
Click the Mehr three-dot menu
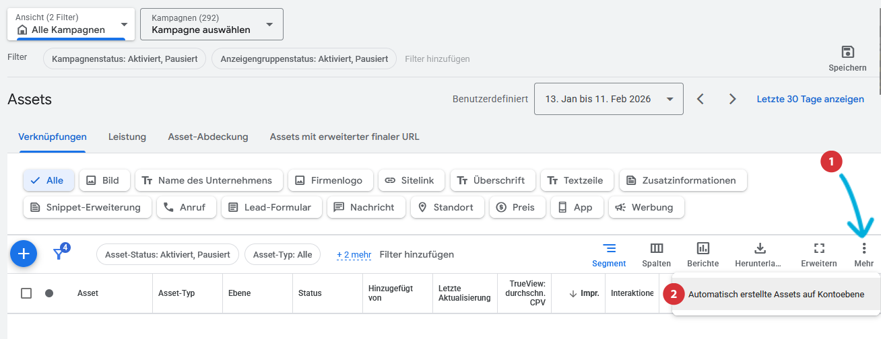[863, 254]
